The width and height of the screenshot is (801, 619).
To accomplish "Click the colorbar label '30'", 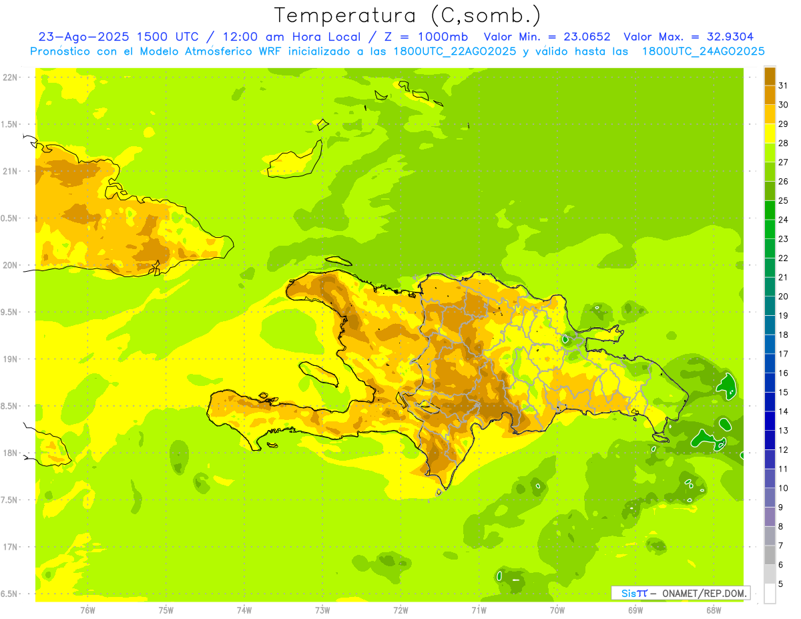I will [784, 105].
